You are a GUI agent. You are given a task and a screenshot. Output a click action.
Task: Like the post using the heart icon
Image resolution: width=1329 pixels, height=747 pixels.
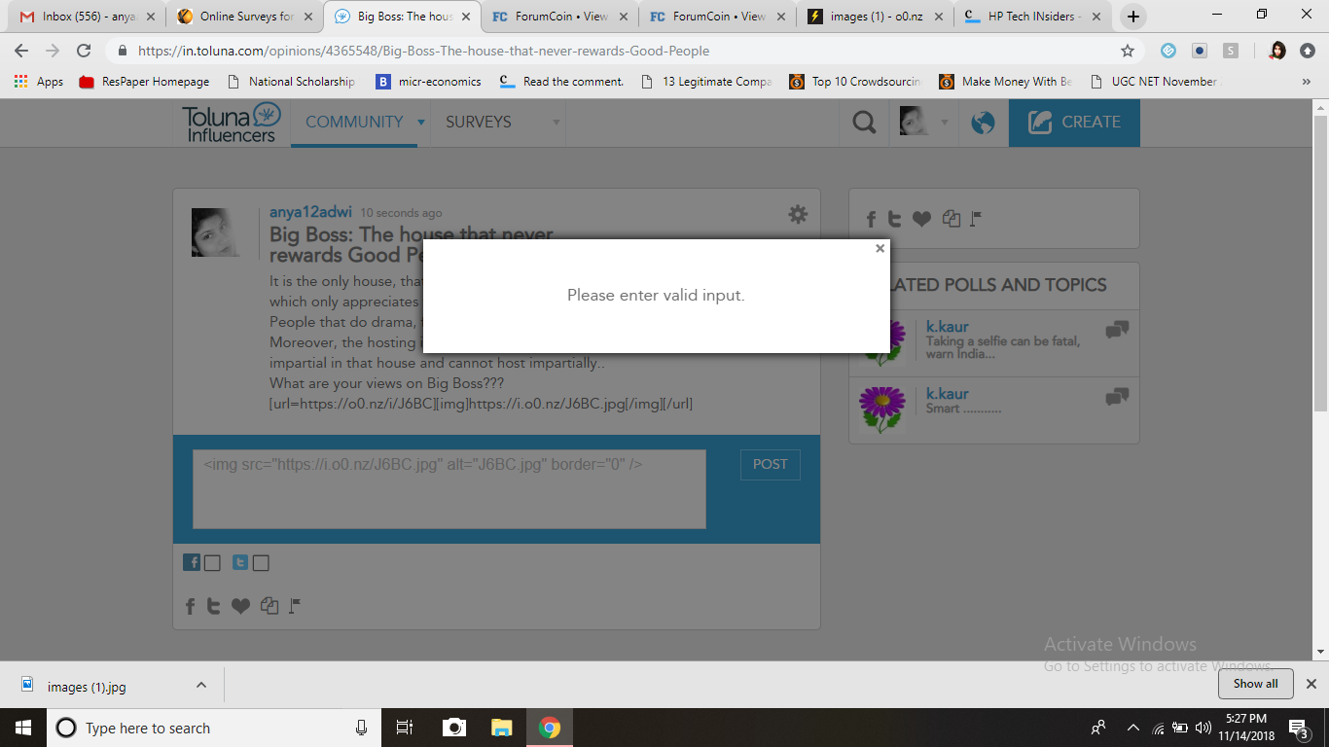240,605
